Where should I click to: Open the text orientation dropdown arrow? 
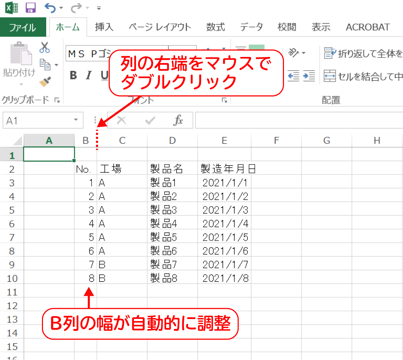(304, 53)
